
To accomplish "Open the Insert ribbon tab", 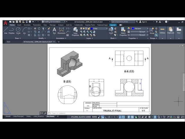I will point(19,25).
